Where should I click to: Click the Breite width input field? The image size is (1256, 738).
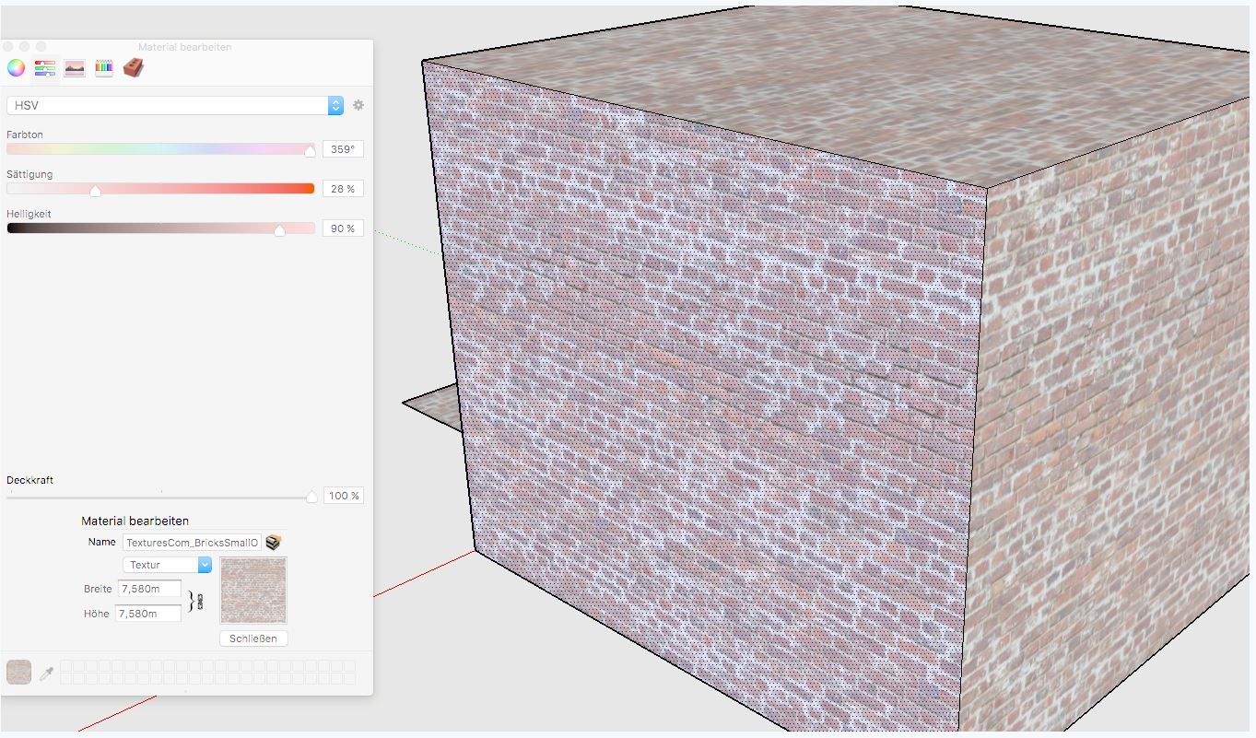147,589
